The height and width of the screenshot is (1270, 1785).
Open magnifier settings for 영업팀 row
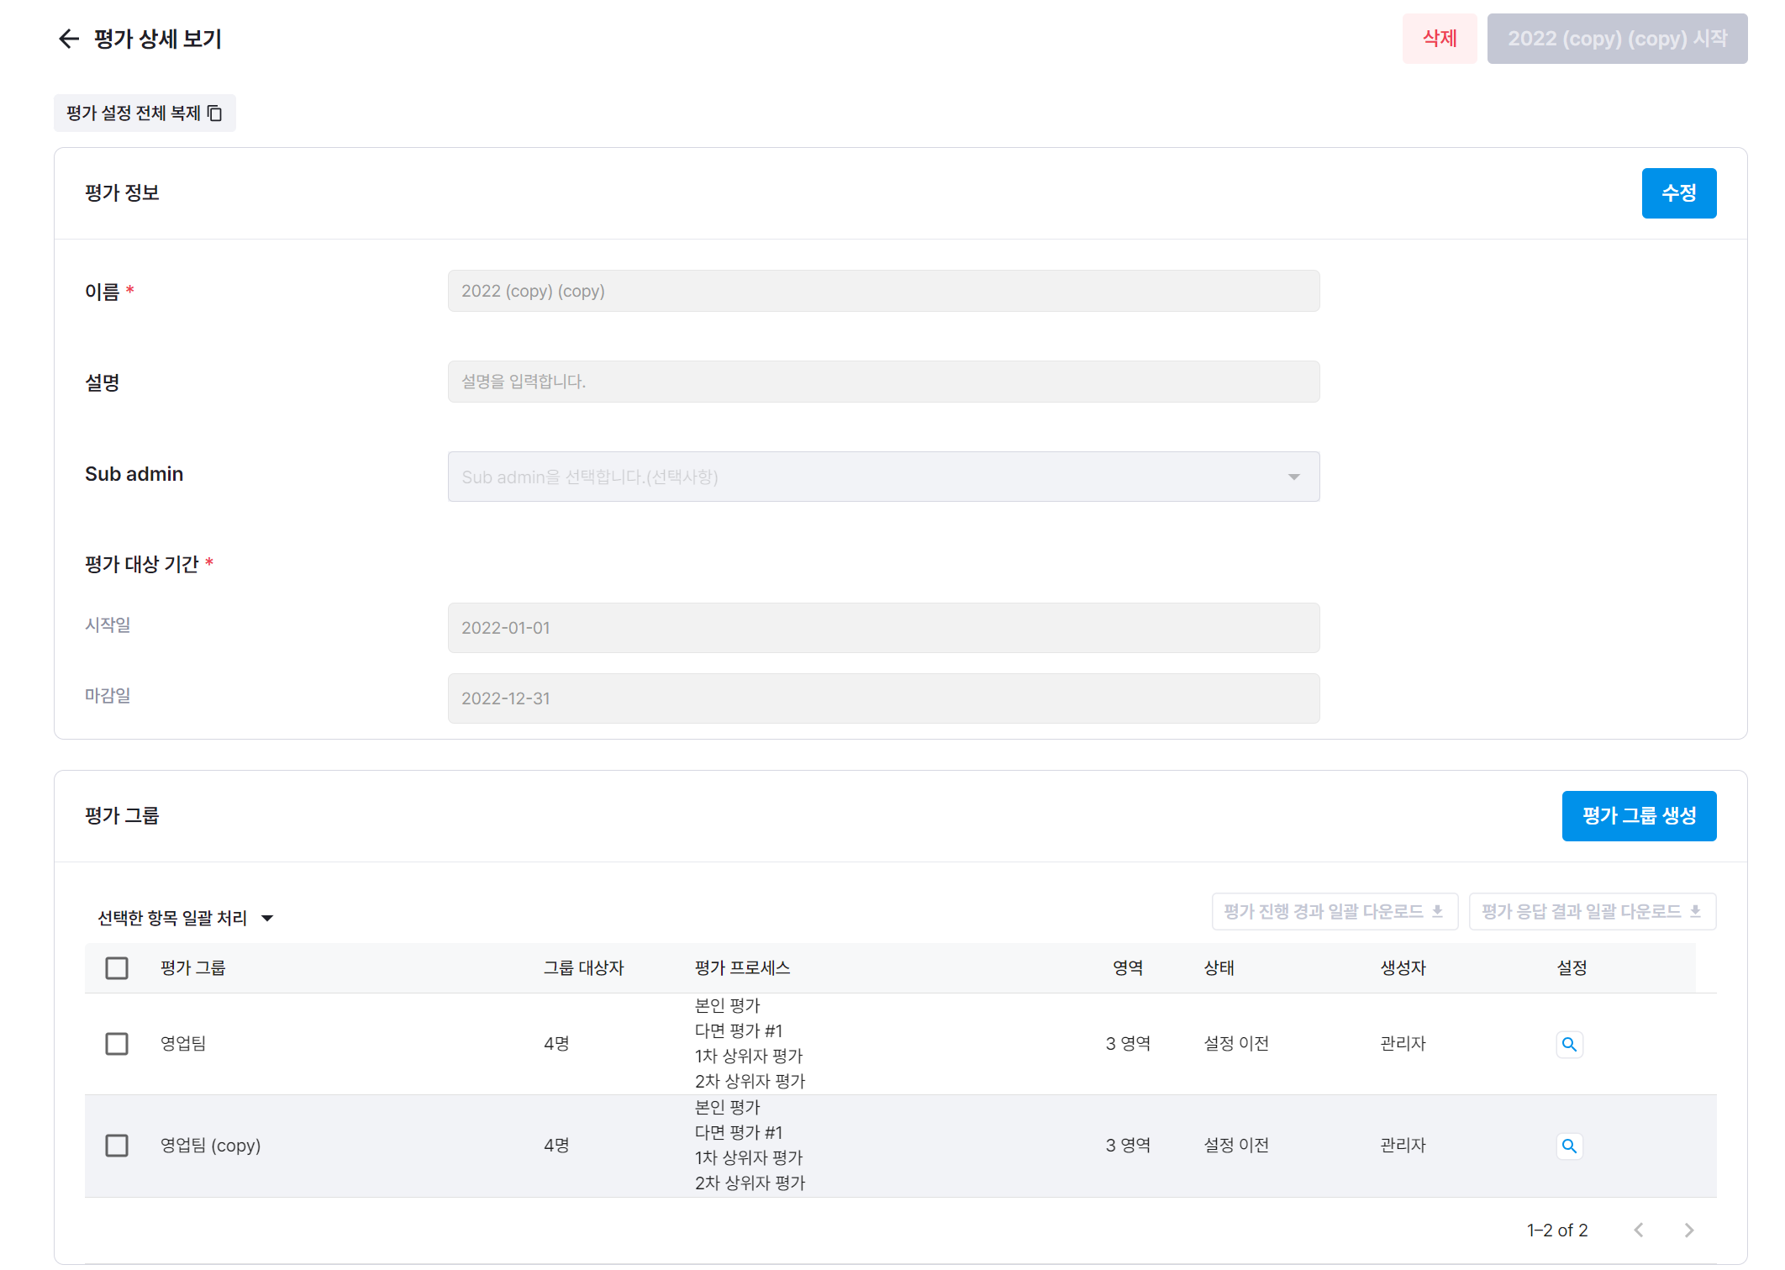point(1568,1044)
